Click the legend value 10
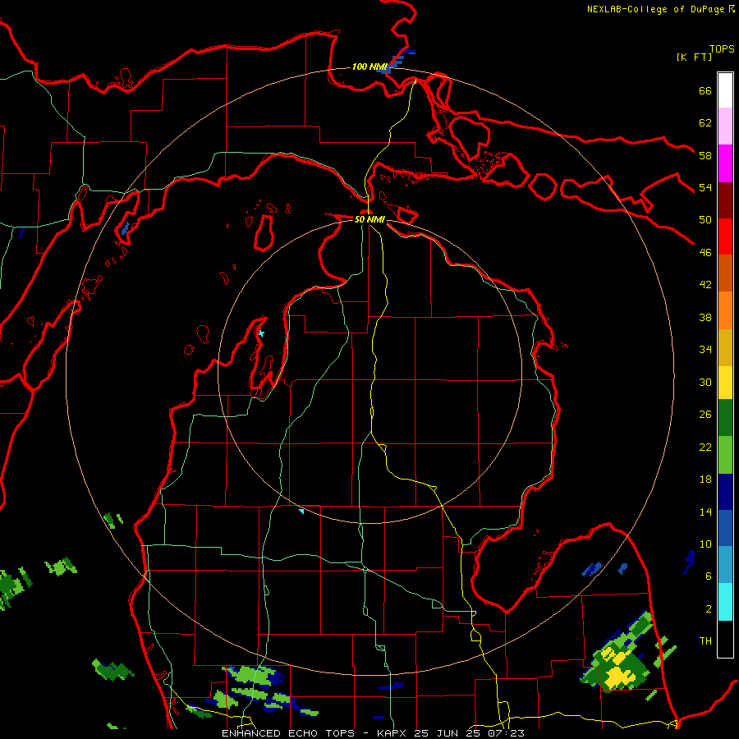The height and width of the screenshot is (739, 739). [x=705, y=544]
